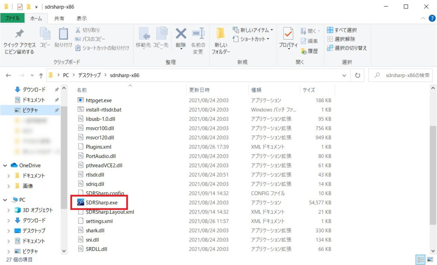
Task: Expand the PC デスクトップ tree node
Action: [9, 231]
